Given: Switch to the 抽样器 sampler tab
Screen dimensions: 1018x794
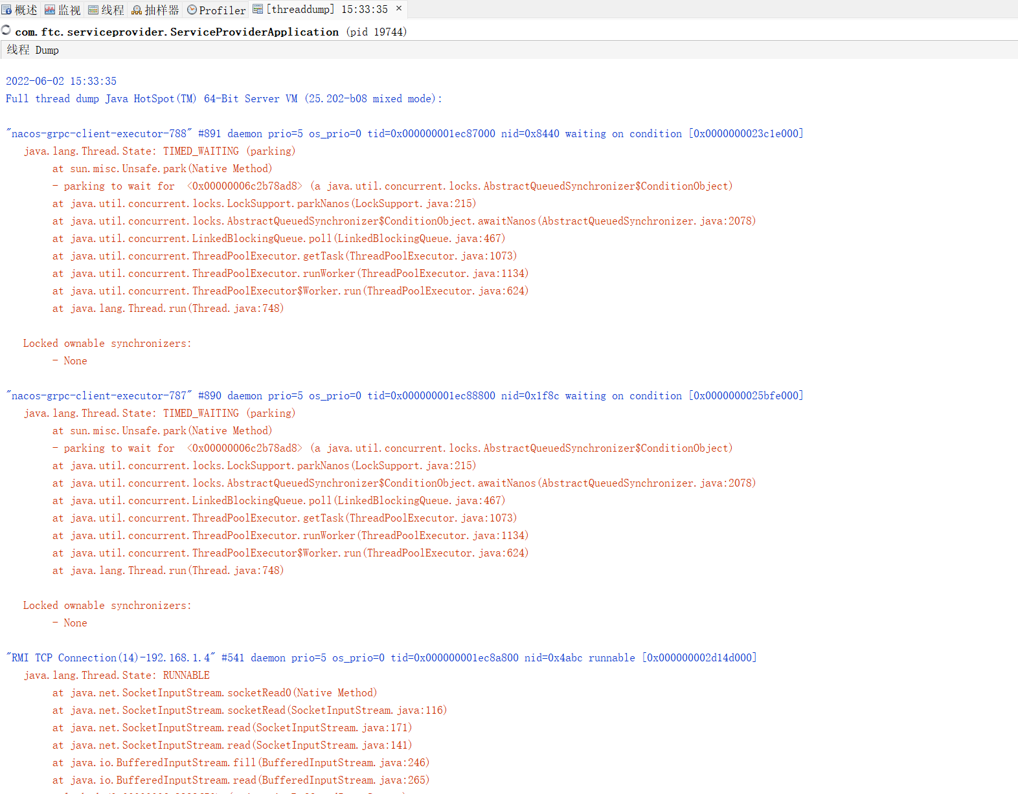Looking at the screenshot, I should click(155, 10).
